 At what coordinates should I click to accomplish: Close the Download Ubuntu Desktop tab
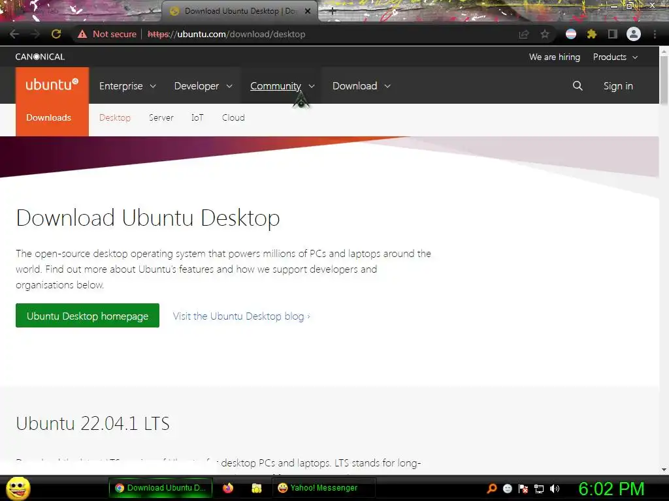click(308, 11)
